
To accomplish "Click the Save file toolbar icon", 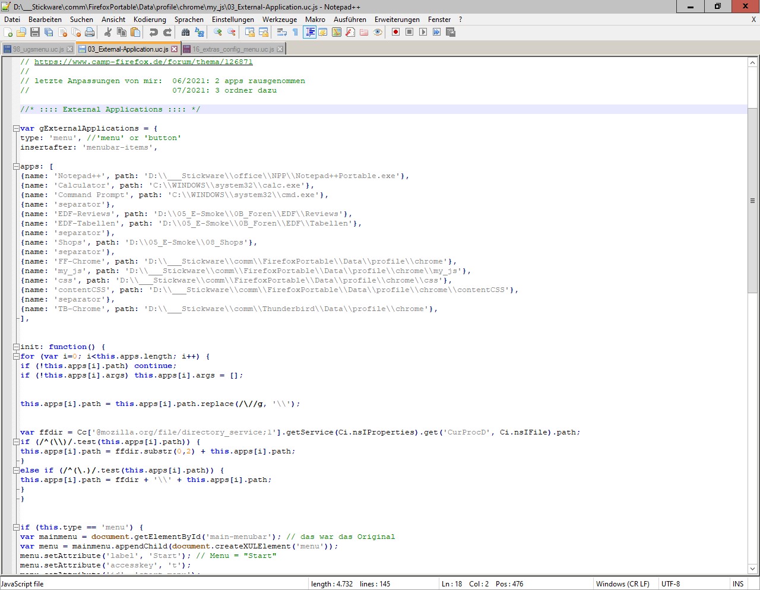I will (x=35, y=32).
